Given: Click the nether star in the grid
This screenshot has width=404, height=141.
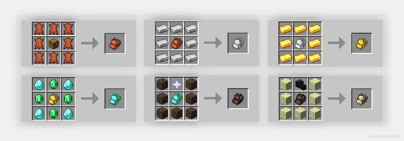Looking at the screenshot, I should click(x=177, y=84).
